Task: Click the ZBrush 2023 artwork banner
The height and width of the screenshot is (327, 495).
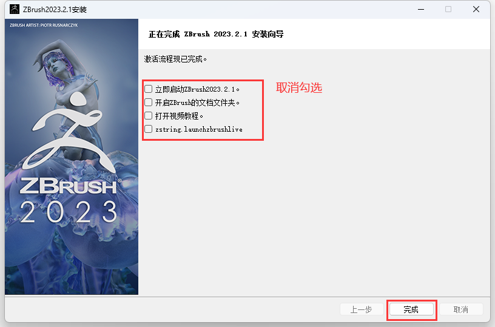Action: pos(72,157)
